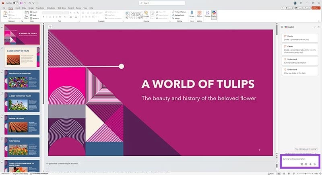
Task: Select the 'Tulip Mania' slide thumbnail
Action: pos(22,147)
